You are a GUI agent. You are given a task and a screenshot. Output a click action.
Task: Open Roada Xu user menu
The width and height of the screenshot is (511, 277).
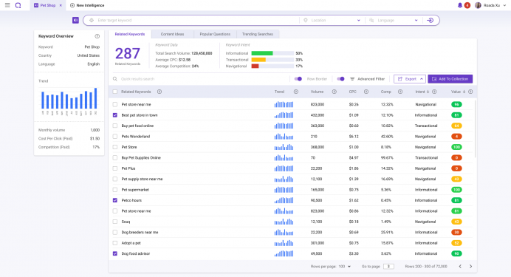pyautogui.click(x=491, y=5)
